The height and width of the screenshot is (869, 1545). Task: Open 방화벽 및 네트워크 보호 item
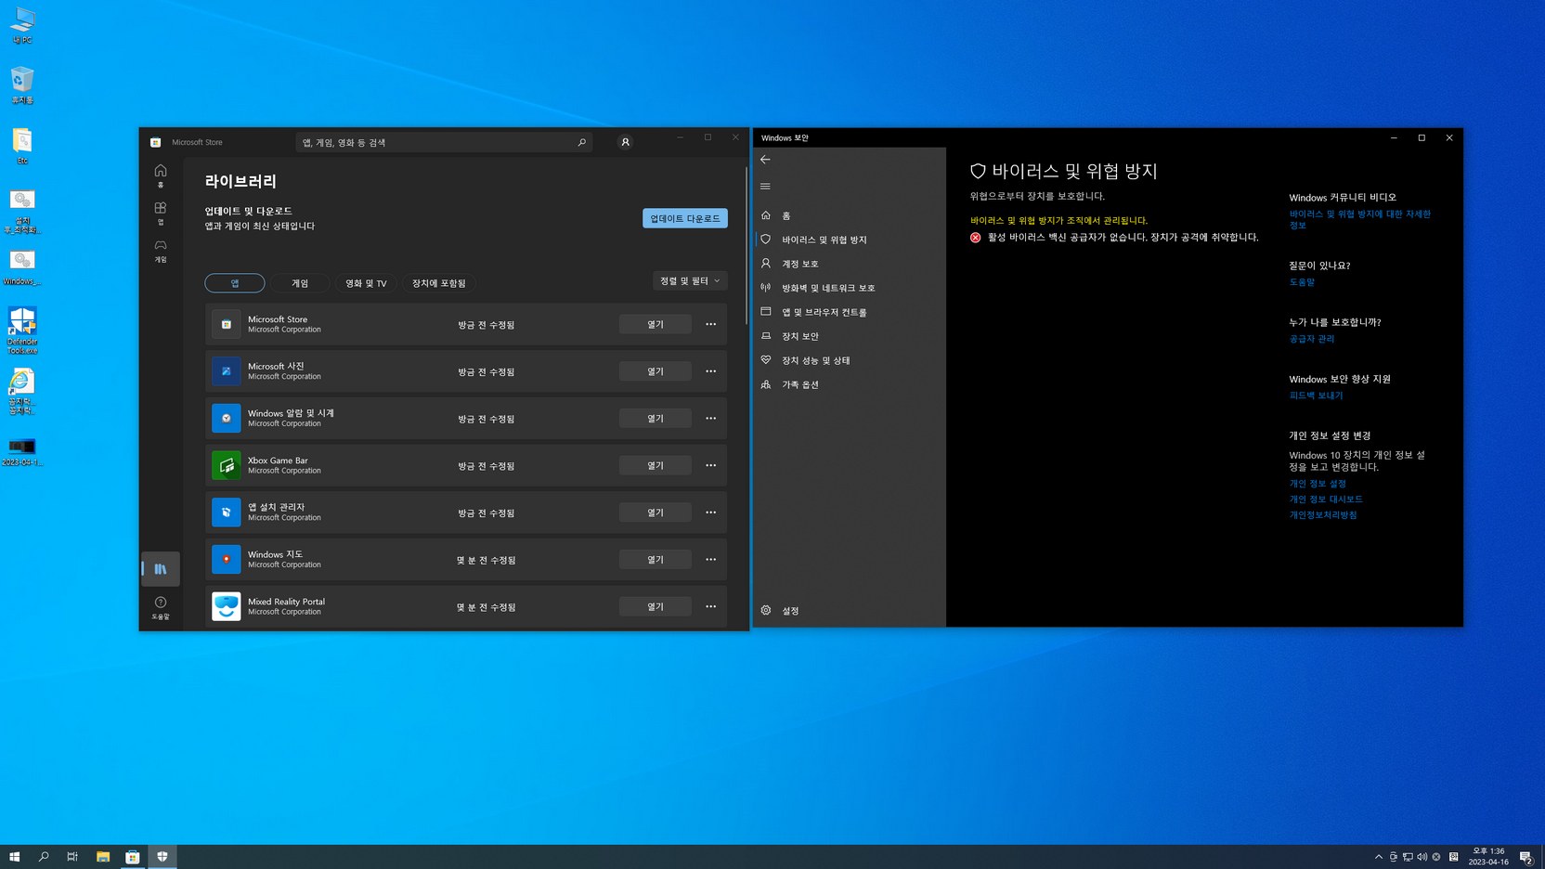(x=850, y=288)
